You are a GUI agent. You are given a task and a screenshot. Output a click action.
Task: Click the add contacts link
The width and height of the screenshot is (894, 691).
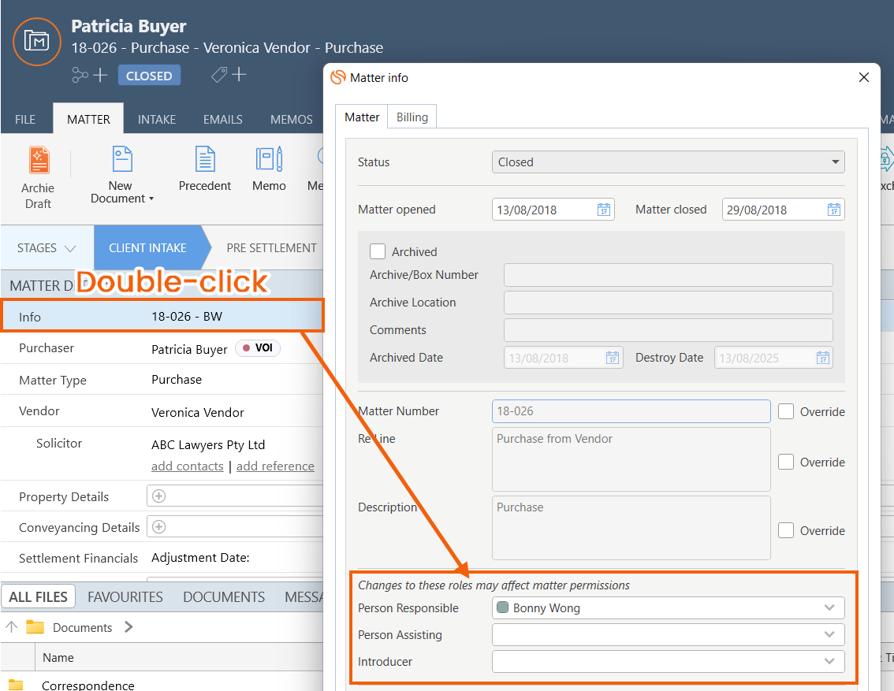click(188, 466)
